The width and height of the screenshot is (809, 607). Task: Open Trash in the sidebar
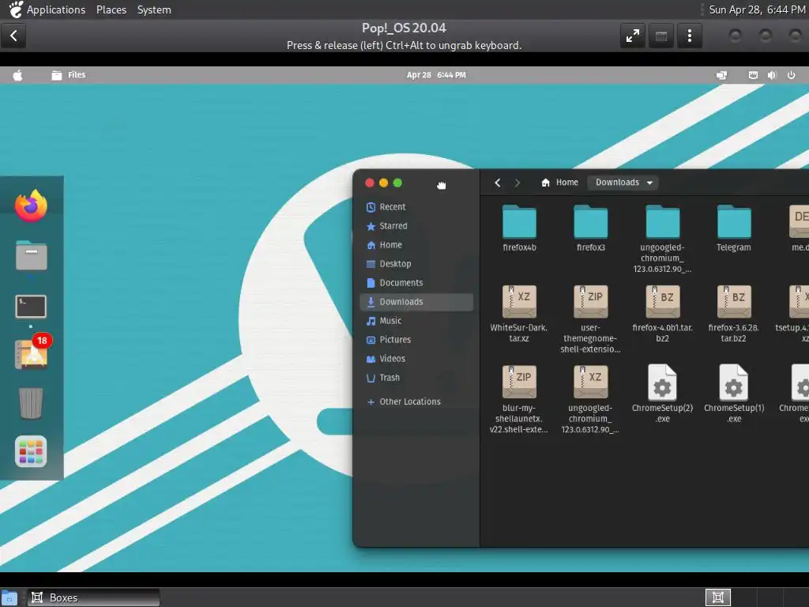click(x=416, y=378)
